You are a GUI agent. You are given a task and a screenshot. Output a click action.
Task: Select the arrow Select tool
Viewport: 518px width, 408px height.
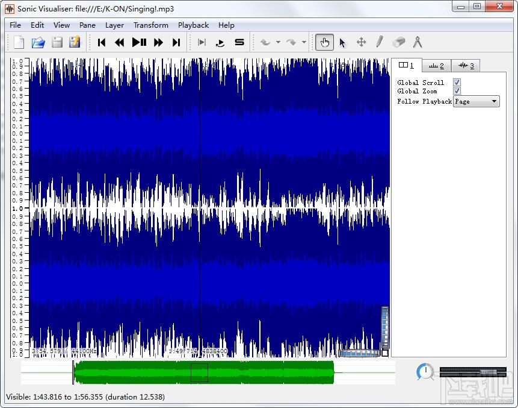pyautogui.click(x=342, y=42)
